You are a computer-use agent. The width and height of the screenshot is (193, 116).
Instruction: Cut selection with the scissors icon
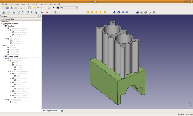[x=21, y=8]
